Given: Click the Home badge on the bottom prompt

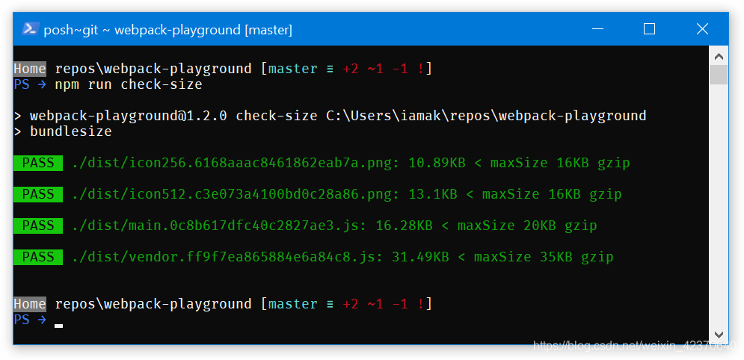Looking at the screenshot, I should (30, 304).
